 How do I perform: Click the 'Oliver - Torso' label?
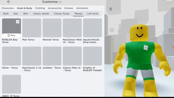[10, 68]
